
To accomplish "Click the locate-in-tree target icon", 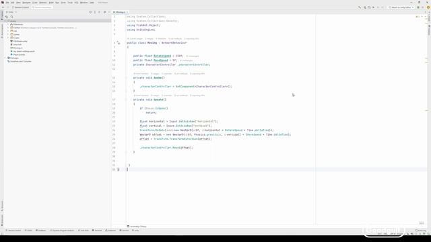I will (x=90, y=12).
